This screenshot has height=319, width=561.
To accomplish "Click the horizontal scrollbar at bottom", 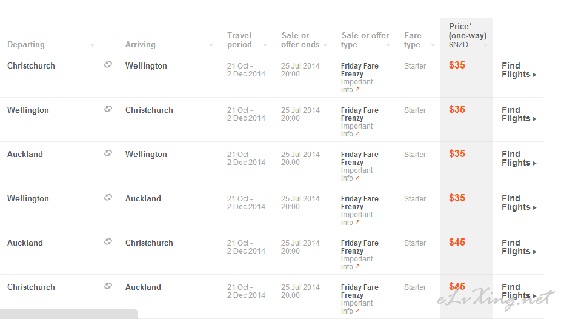I will 68,314.
